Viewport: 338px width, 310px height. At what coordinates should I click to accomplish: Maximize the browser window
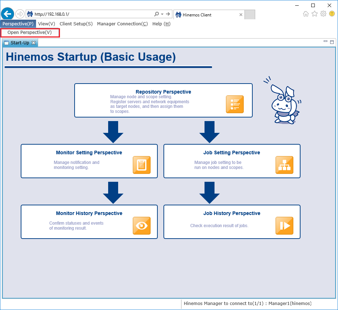click(x=313, y=5)
